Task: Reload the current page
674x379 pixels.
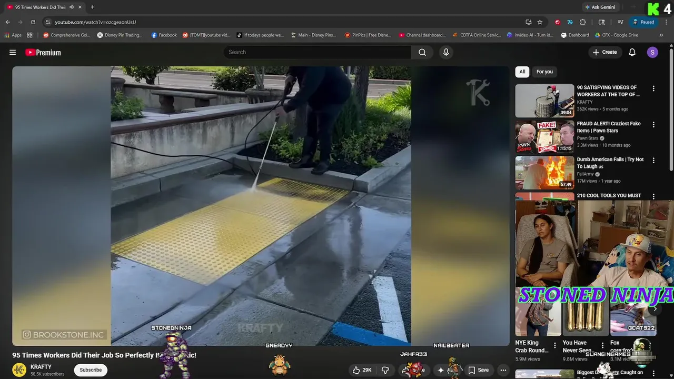Action: [33, 22]
